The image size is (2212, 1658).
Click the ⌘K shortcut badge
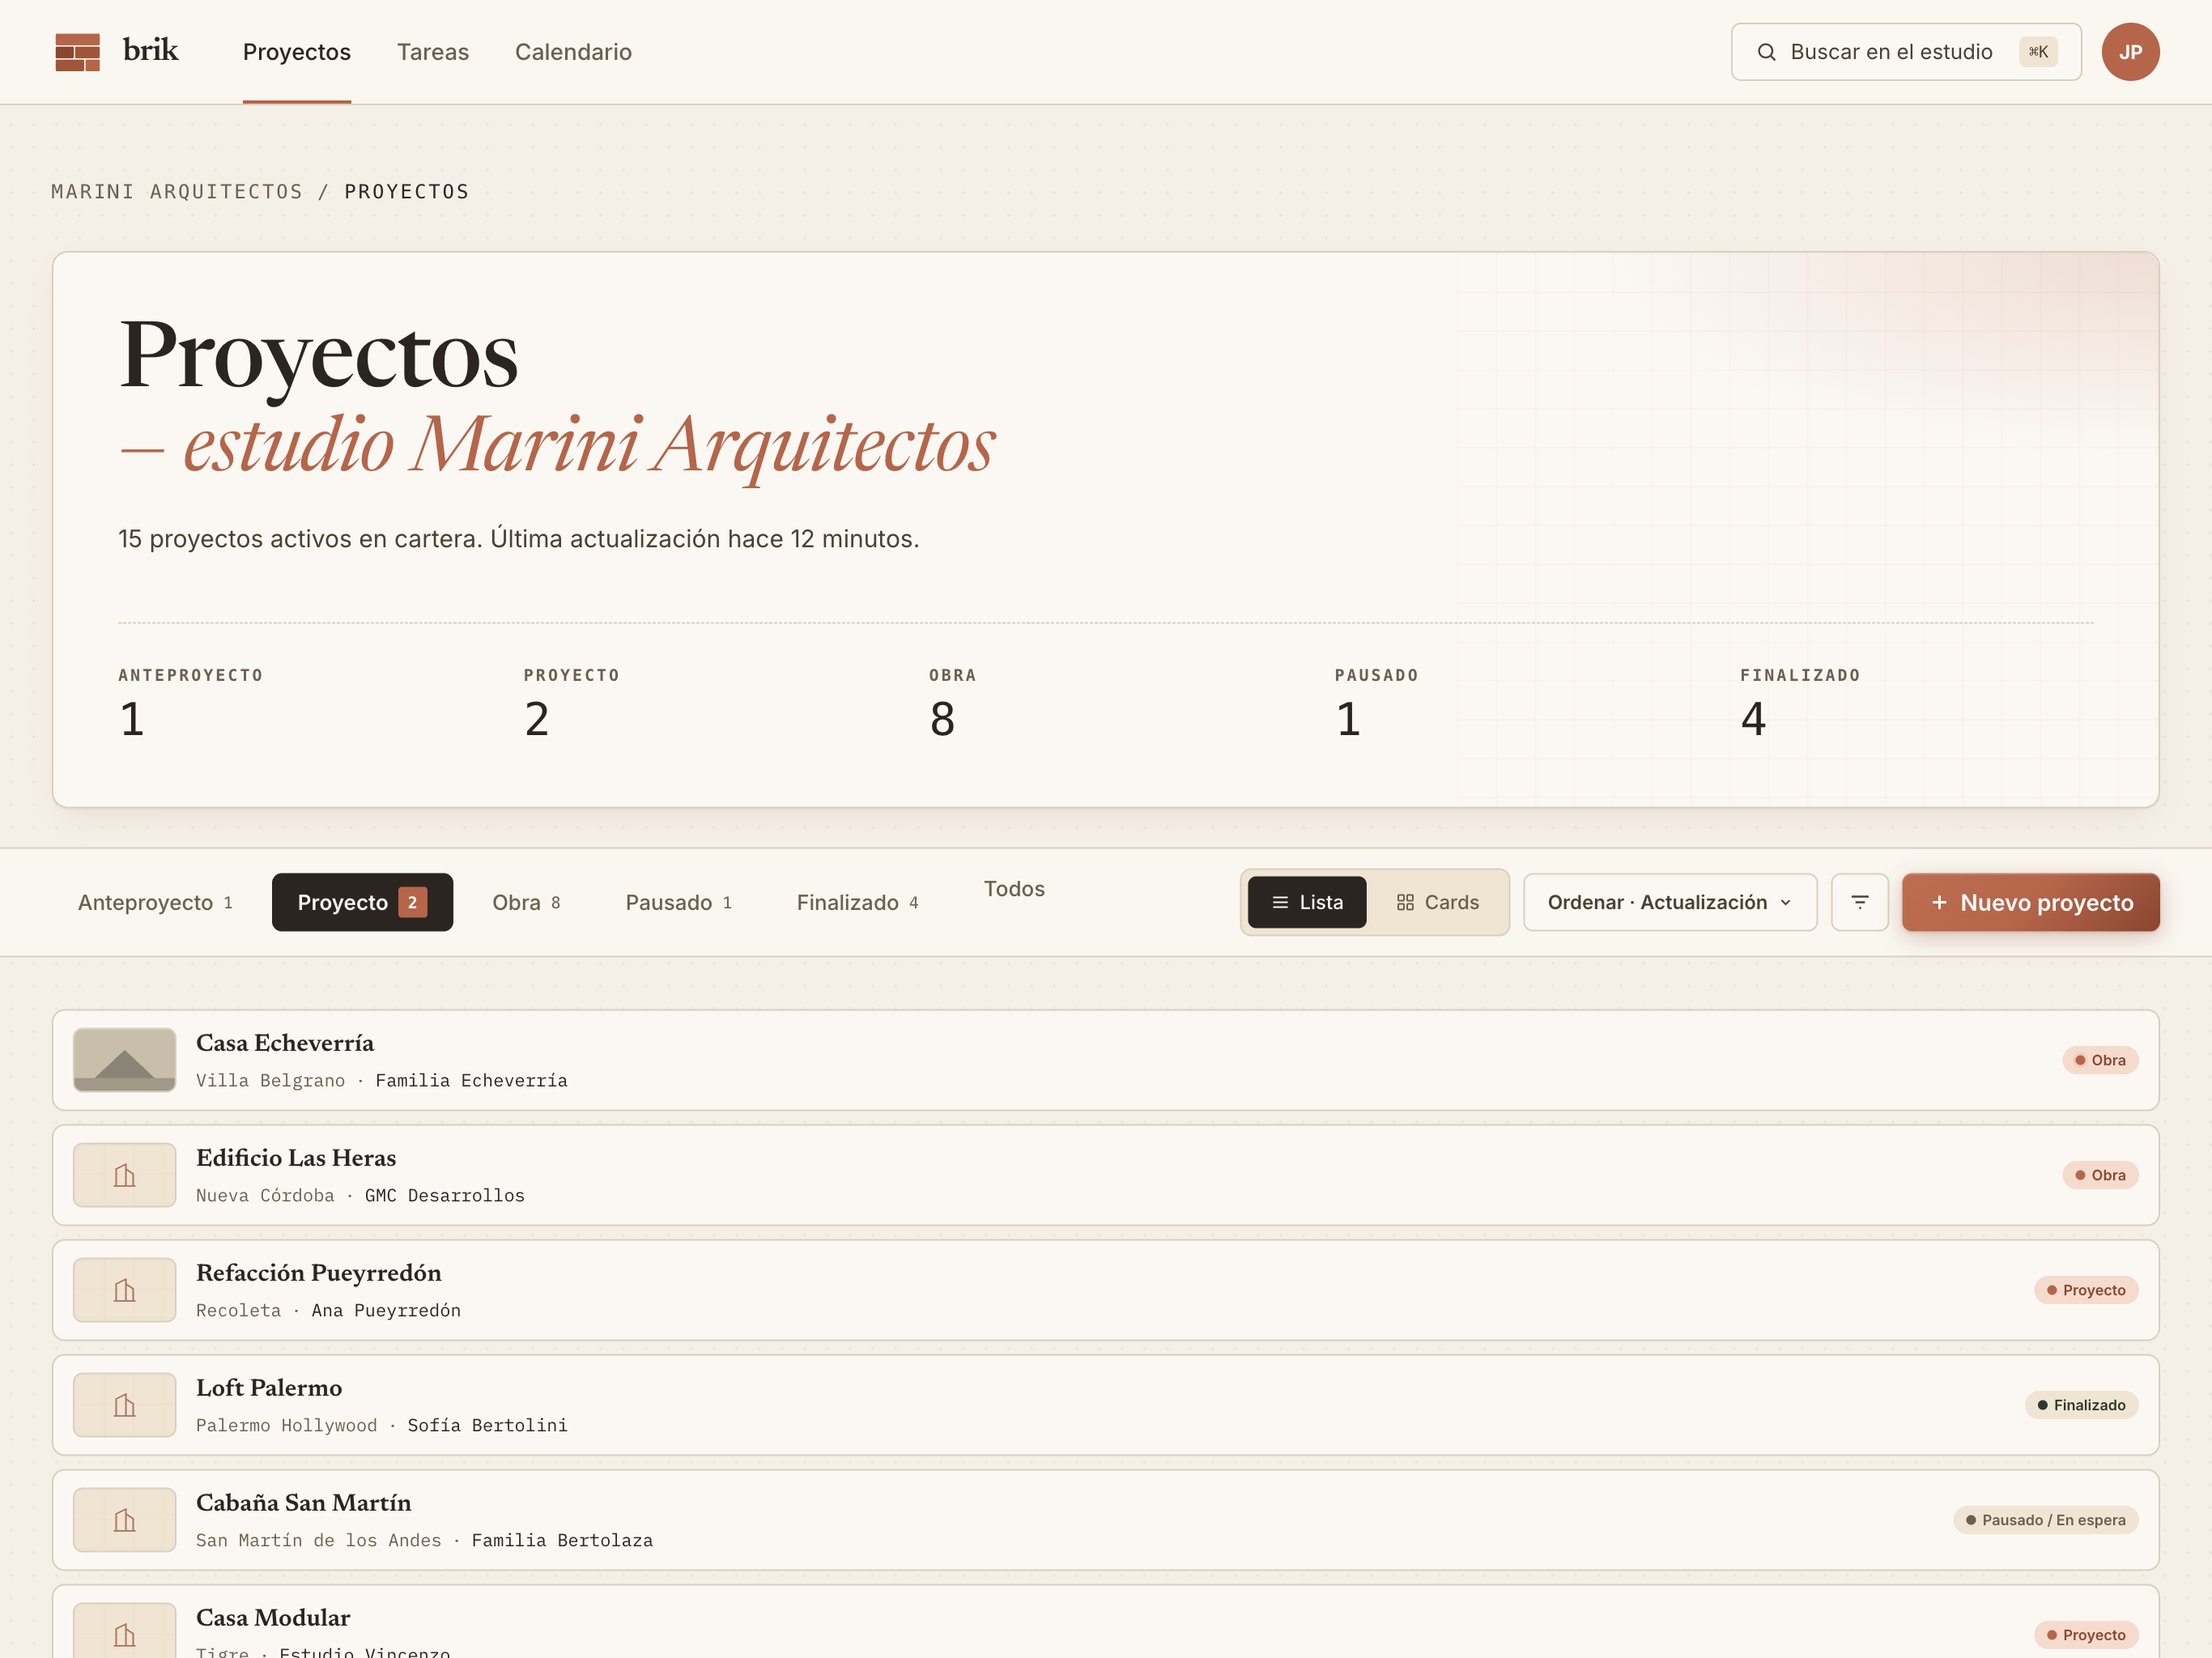[2038, 52]
